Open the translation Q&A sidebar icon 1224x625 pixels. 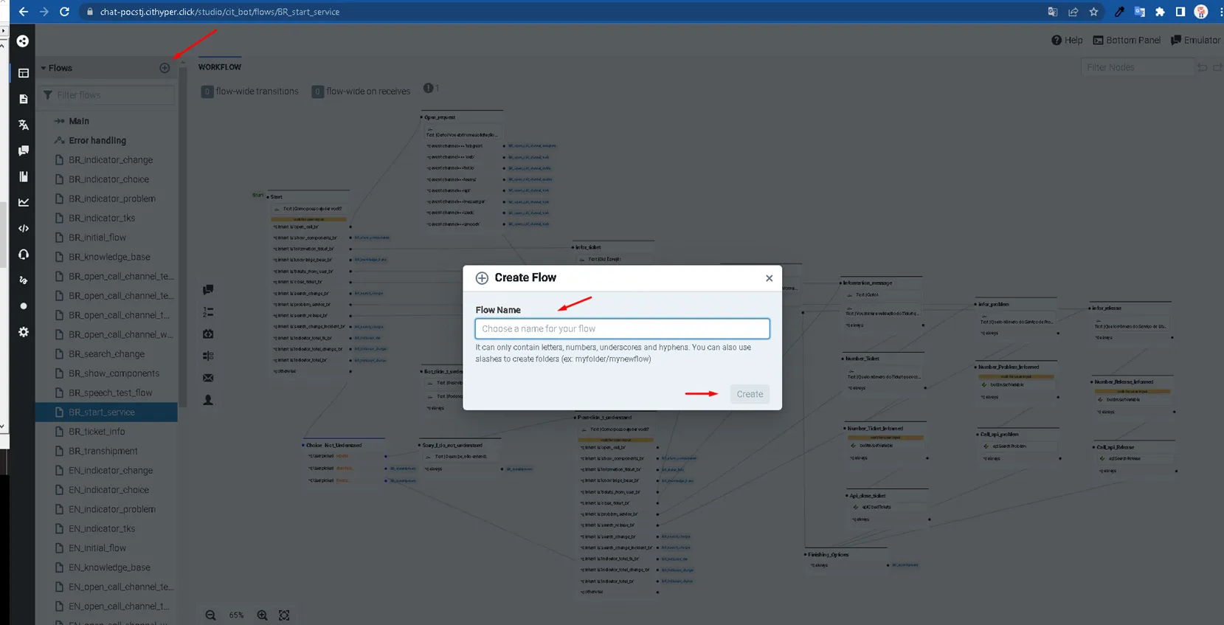coord(24,125)
